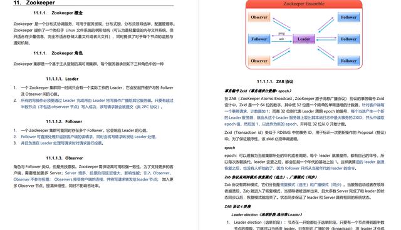This screenshot has width=401, height=230.
Task: Click the blue Follower read-request sentence
Action: click(x=89, y=137)
